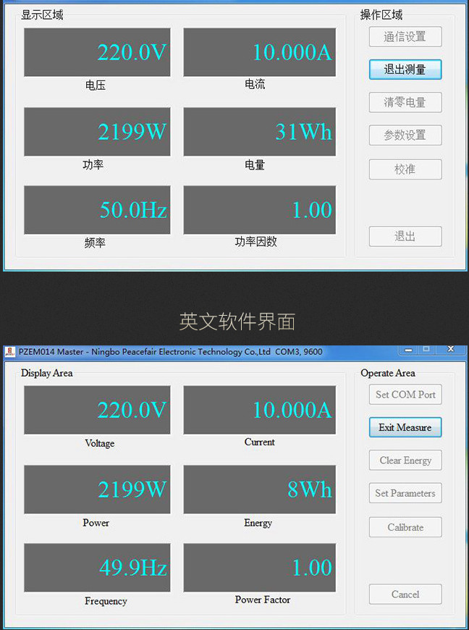Open 参数设置 in the Chinese window
The image size is (469, 630).
[405, 135]
